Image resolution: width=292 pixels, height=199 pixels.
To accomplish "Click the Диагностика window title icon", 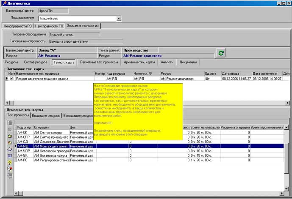I will coord(4,3).
